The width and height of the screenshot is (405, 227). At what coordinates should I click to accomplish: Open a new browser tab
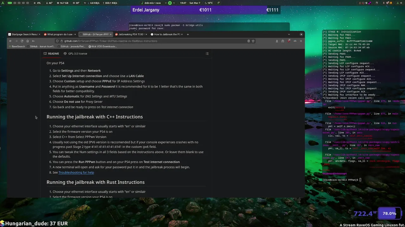pos(188,34)
